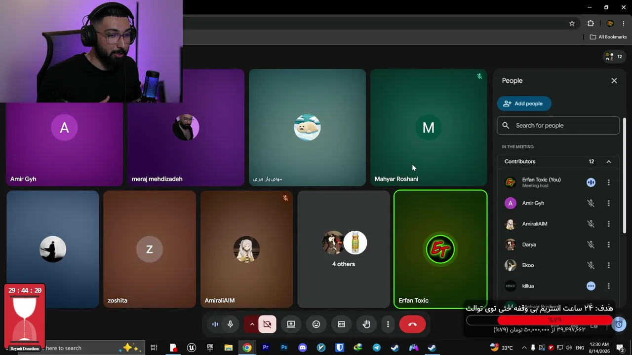Click the 'Meeting host' subtitle

[x=535, y=186]
